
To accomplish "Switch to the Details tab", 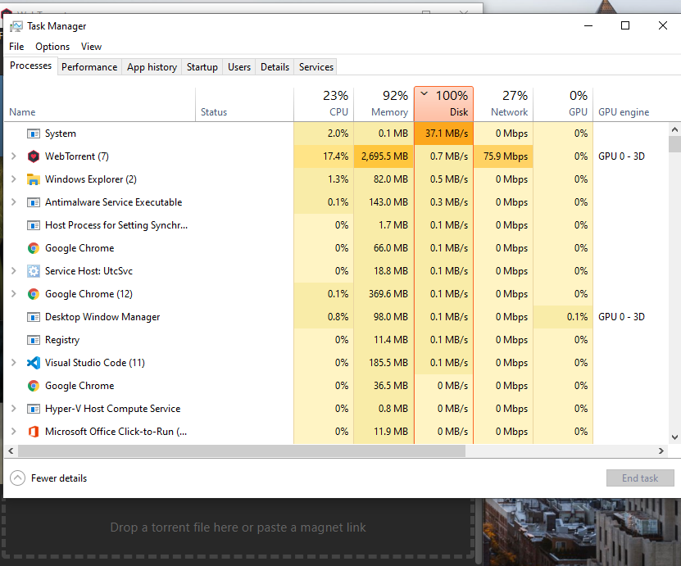I will [x=275, y=67].
